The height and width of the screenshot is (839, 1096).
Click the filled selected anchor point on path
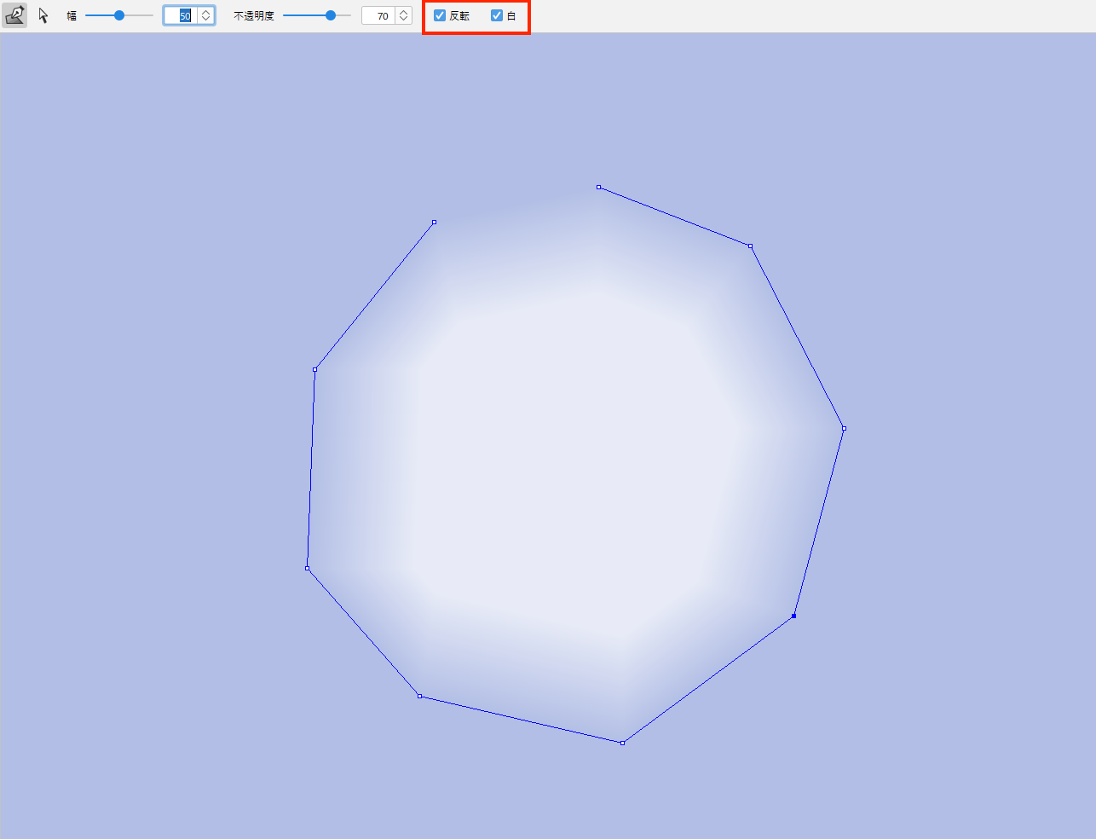tap(793, 616)
